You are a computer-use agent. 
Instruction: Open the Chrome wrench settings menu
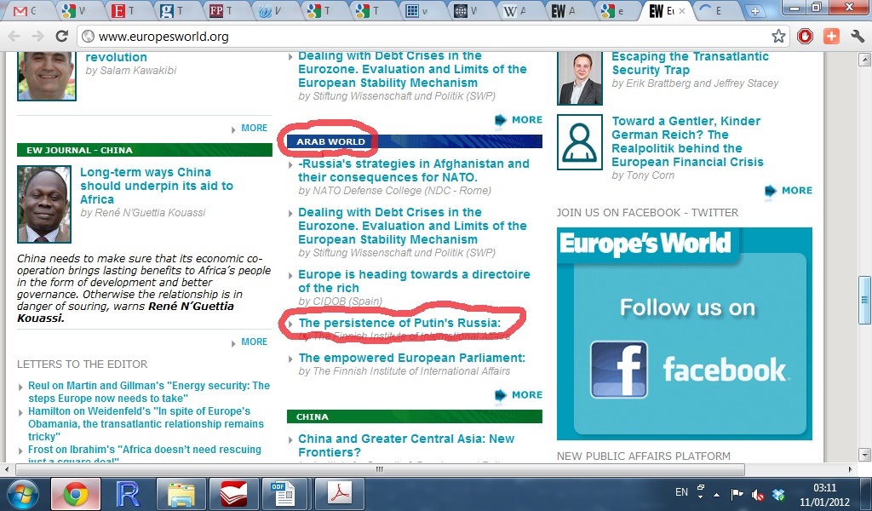[857, 37]
